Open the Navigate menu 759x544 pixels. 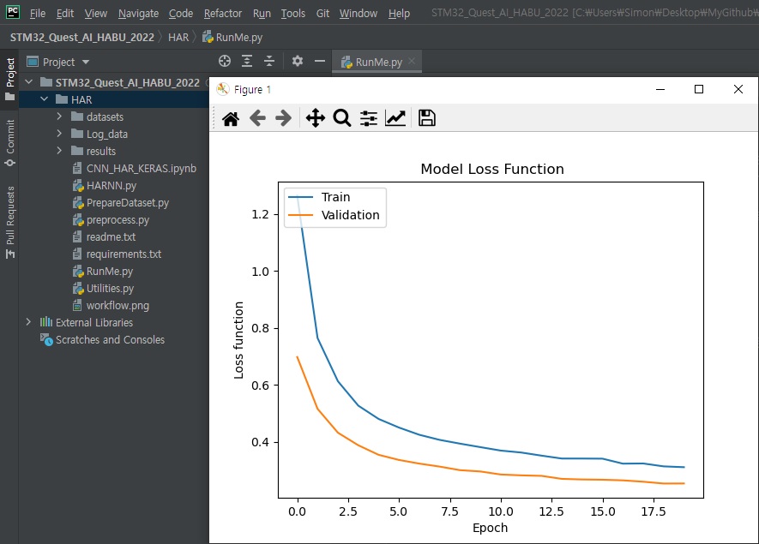coord(138,13)
